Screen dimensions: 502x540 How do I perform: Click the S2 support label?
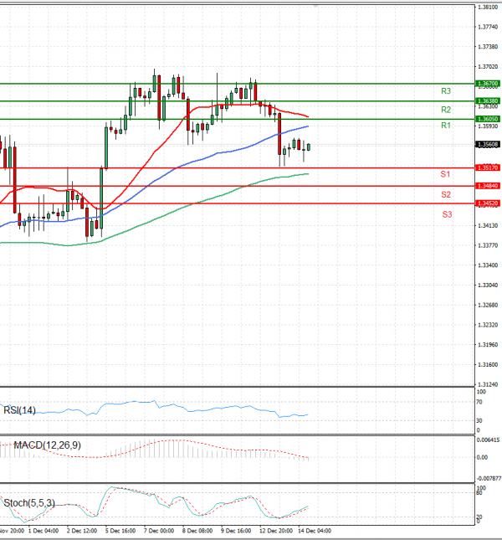(x=446, y=194)
